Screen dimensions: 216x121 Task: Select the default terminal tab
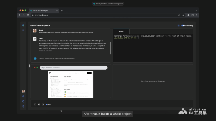tap(121, 31)
